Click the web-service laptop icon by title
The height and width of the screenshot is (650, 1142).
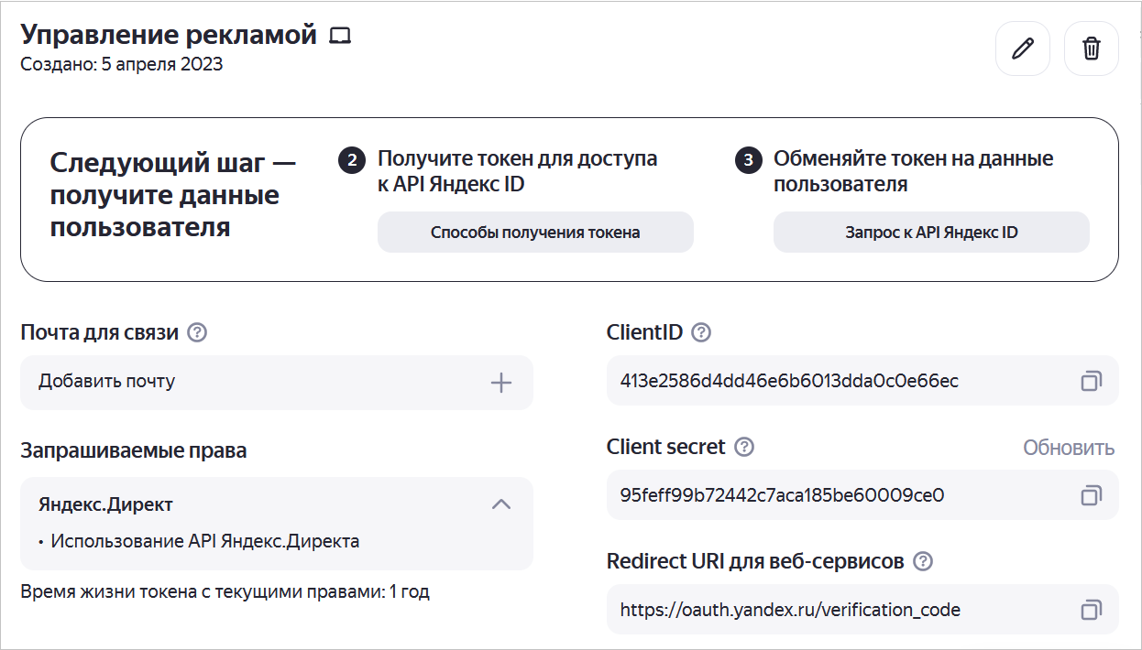click(x=341, y=37)
